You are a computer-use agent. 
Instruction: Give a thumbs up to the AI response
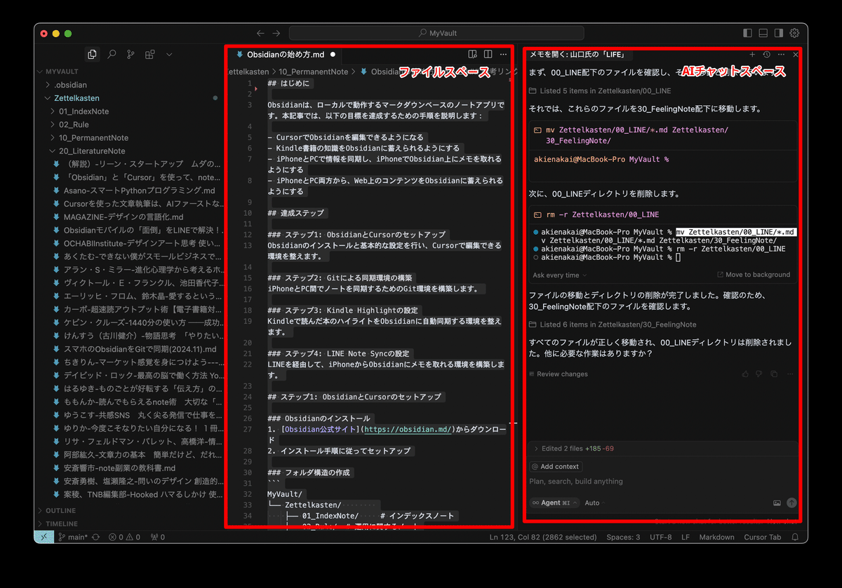pyautogui.click(x=745, y=374)
